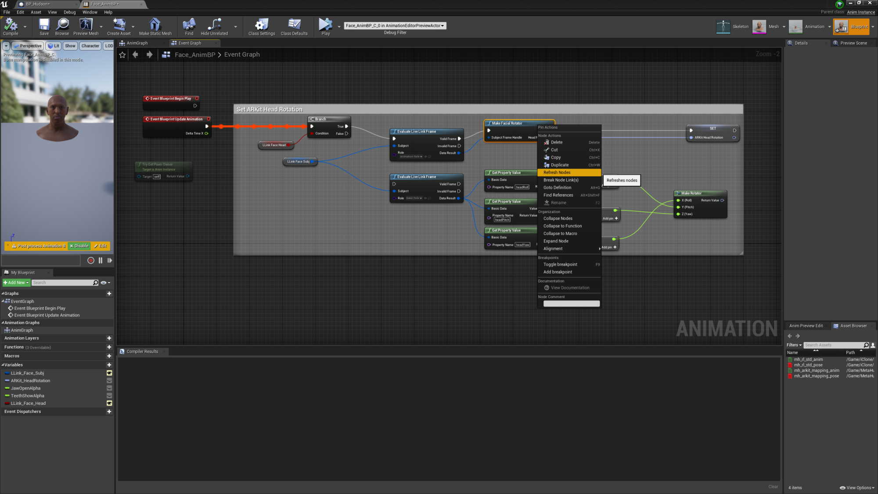Viewport: 878px width, 494px height.
Task: Click the Make Static Mesh icon
Action: [155, 26]
